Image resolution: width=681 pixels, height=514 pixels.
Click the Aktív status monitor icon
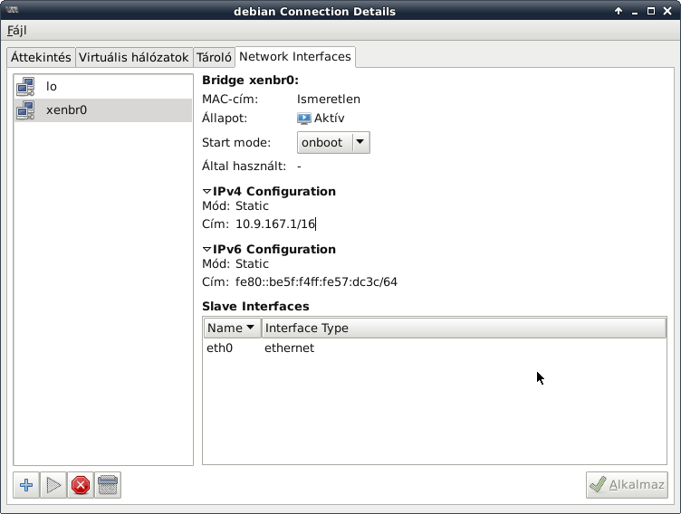click(303, 119)
